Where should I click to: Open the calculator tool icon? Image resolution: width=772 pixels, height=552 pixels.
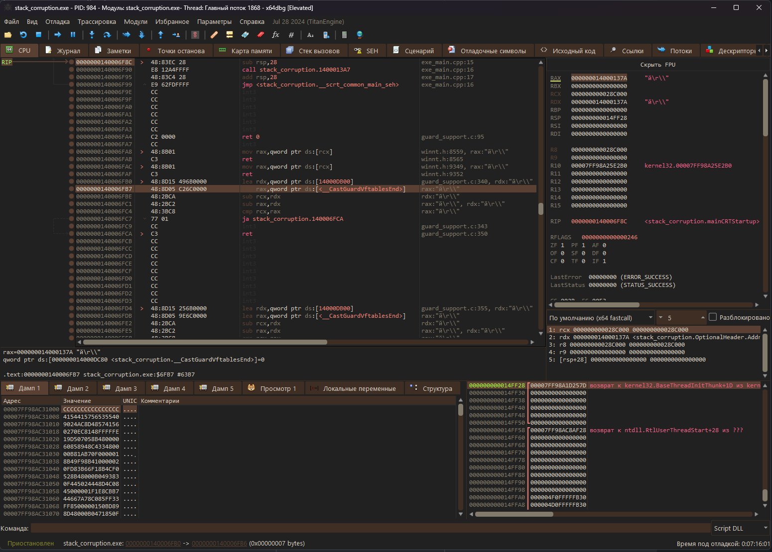344,35
